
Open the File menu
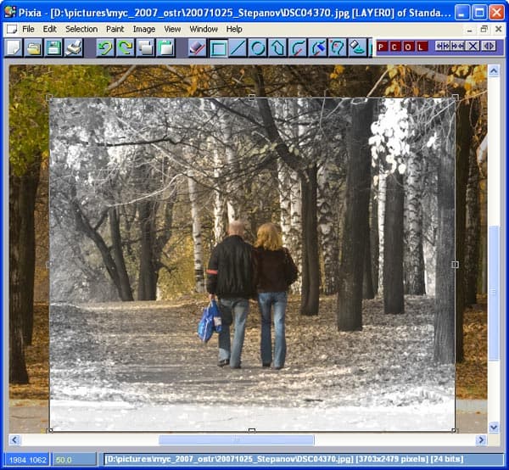pyautogui.click(x=28, y=29)
